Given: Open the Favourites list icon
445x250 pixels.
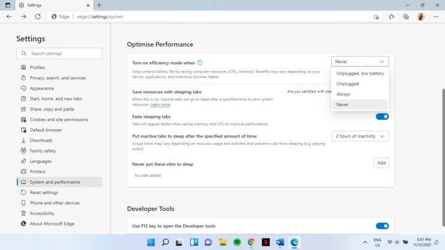Looking at the screenshot, I should pos(391,17).
